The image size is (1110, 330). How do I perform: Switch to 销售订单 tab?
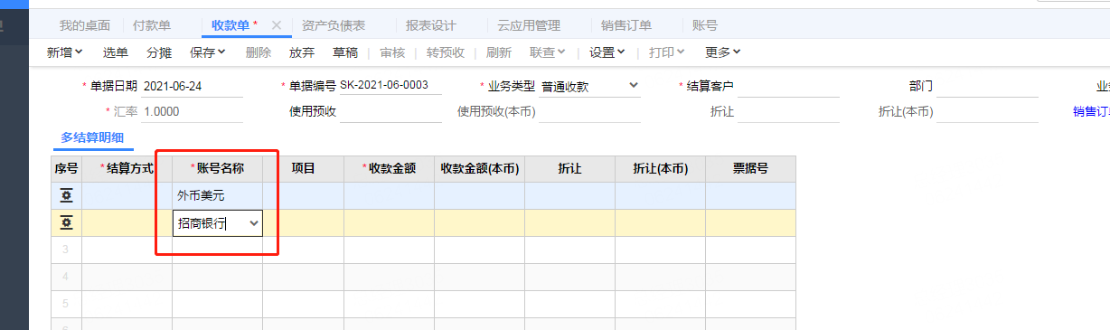click(x=626, y=25)
